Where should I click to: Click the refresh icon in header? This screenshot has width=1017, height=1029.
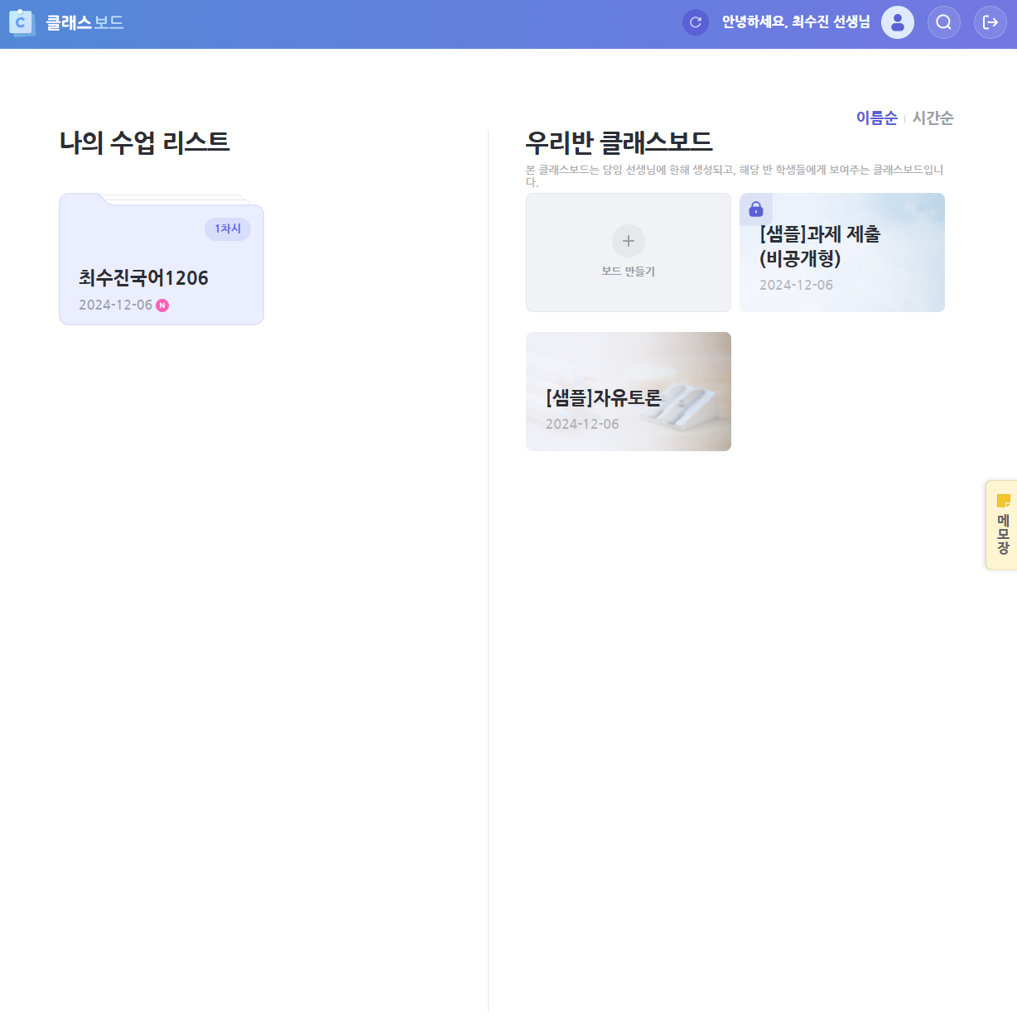696,22
